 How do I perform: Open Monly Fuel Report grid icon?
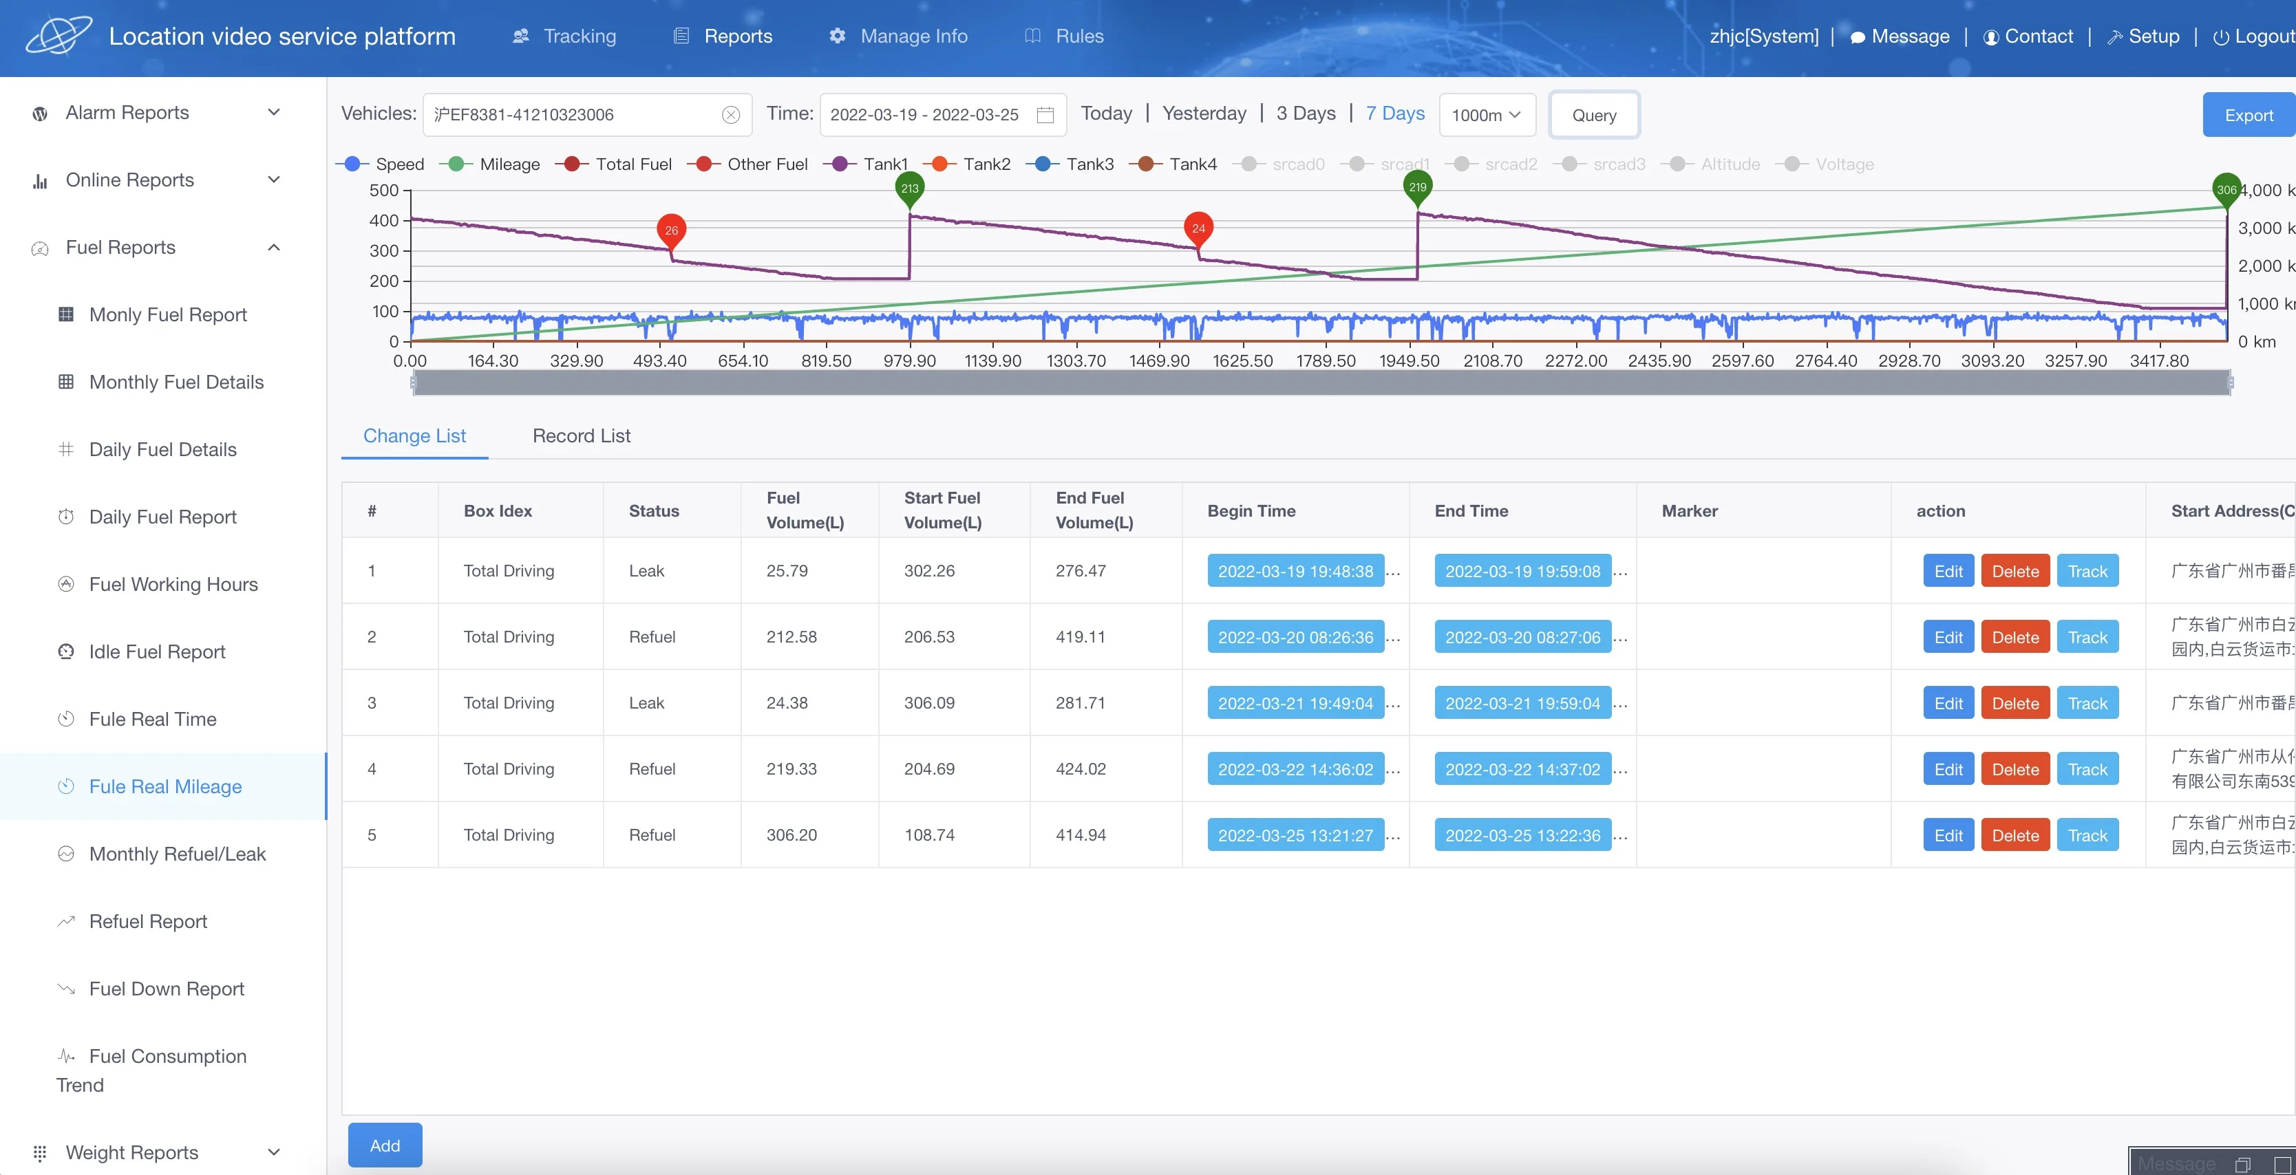66,314
